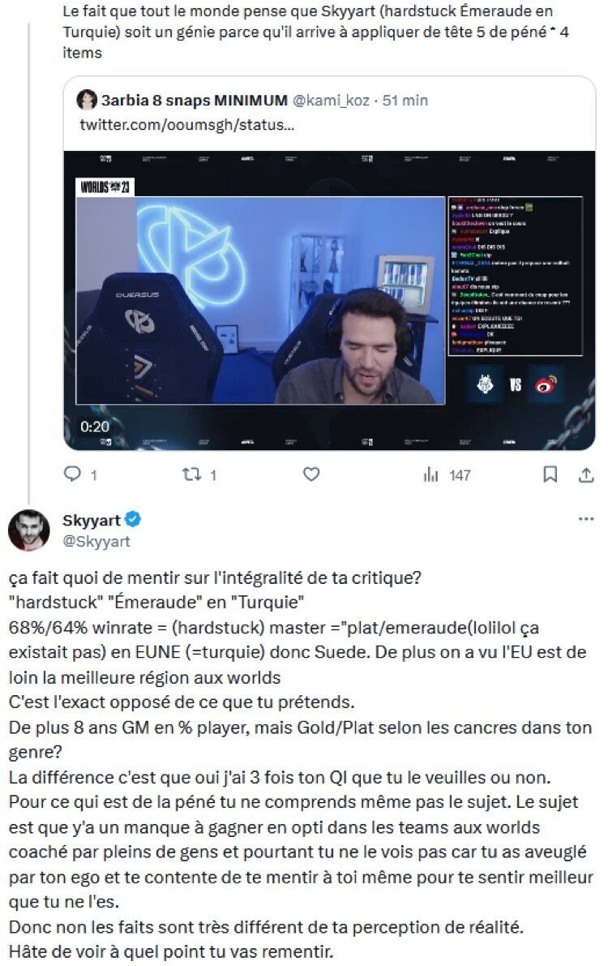Open the reply comment icon
This screenshot has height=966, width=608.
click(73, 473)
